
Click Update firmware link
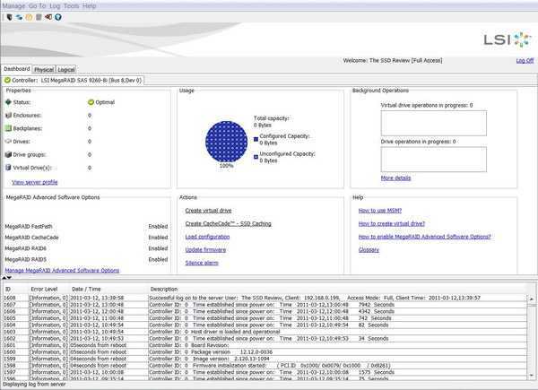tap(205, 250)
